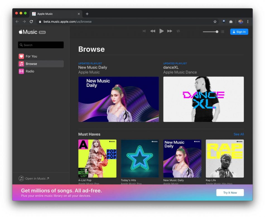Reload the page

click(x=31, y=22)
